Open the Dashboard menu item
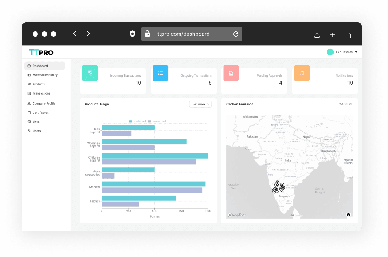 tap(44, 66)
